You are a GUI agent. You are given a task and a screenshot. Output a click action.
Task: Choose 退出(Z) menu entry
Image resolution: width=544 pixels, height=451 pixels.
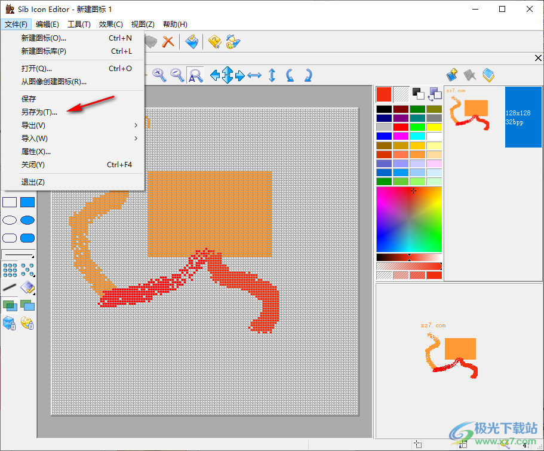(x=73, y=182)
